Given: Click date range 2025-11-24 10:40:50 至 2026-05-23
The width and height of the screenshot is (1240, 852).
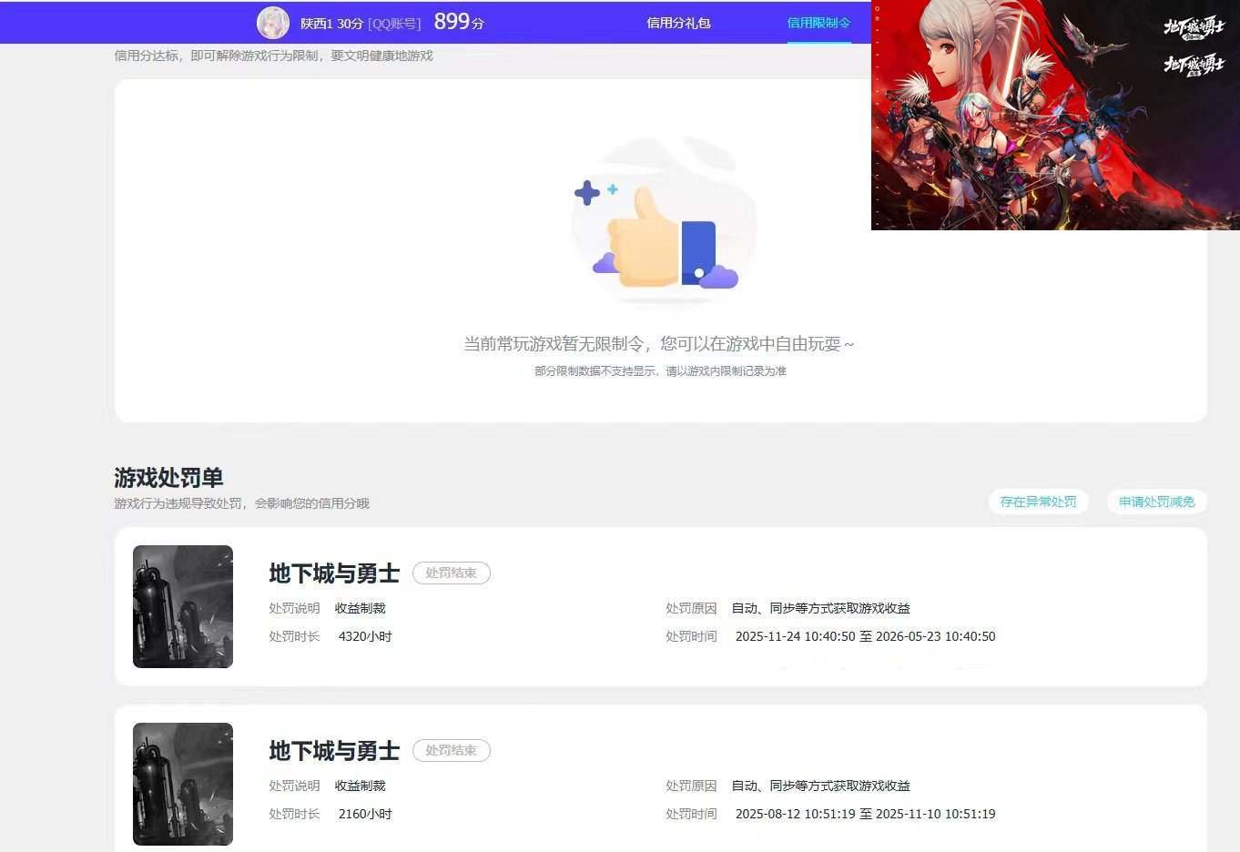Looking at the screenshot, I should click(x=865, y=636).
